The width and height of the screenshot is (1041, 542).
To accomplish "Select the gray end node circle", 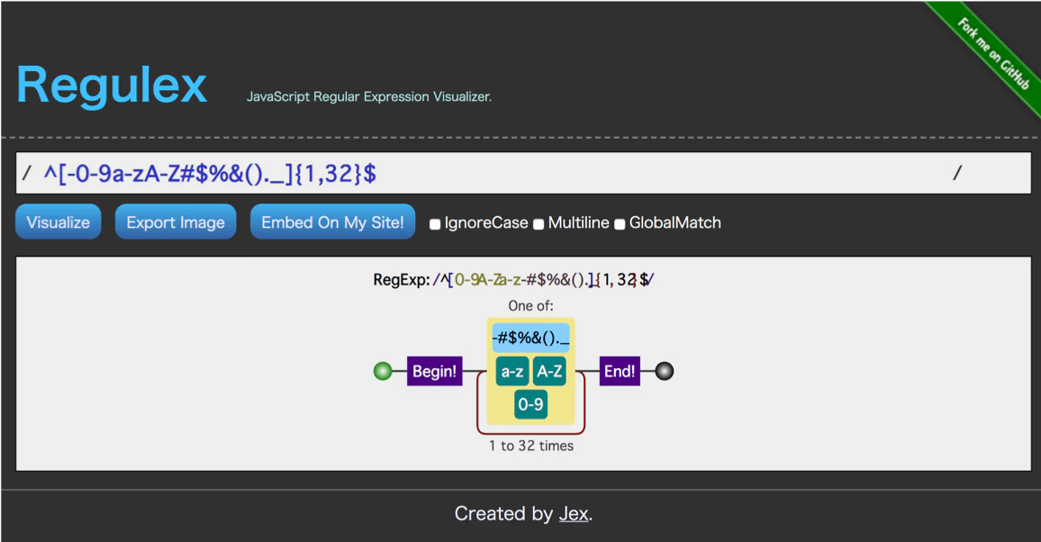I will click(x=665, y=371).
